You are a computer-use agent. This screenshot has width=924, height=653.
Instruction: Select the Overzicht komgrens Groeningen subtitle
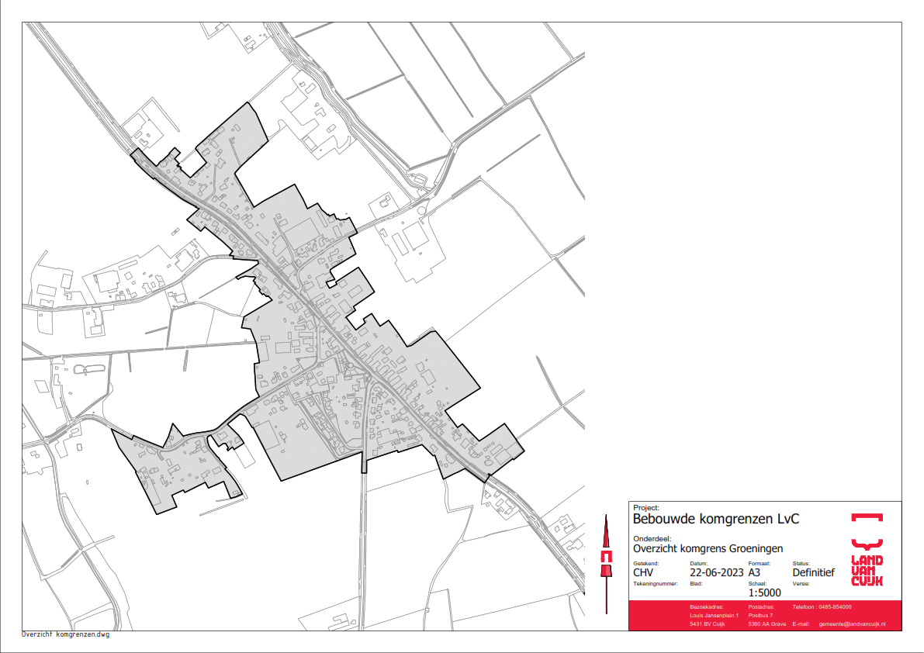coord(708,548)
